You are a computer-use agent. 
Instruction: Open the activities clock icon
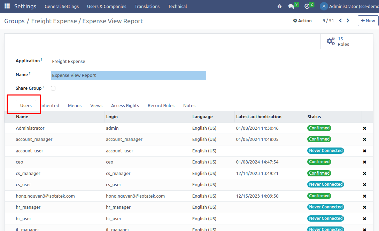tap(307, 6)
